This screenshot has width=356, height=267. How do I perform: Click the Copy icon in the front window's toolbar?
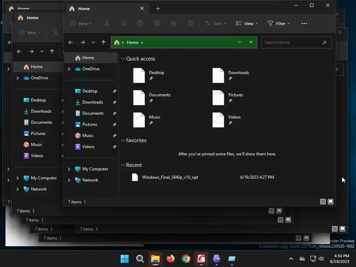coord(124,23)
